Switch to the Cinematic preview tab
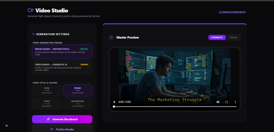 point(217,37)
